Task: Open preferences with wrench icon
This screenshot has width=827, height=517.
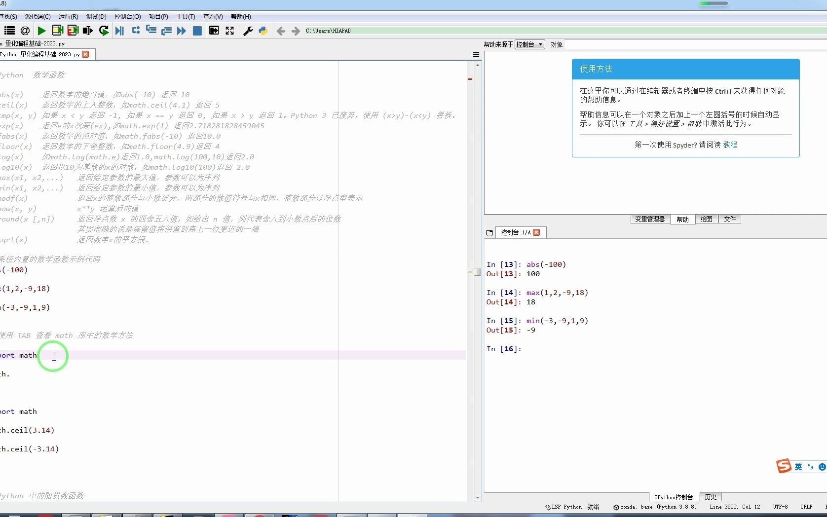Action: coord(248,31)
